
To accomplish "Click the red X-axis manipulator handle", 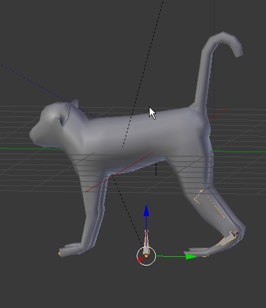I will click(x=140, y=260).
